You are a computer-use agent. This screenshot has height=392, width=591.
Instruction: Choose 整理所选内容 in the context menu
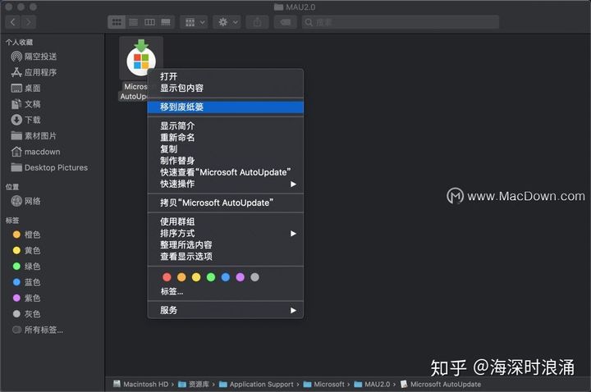pos(226,245)
